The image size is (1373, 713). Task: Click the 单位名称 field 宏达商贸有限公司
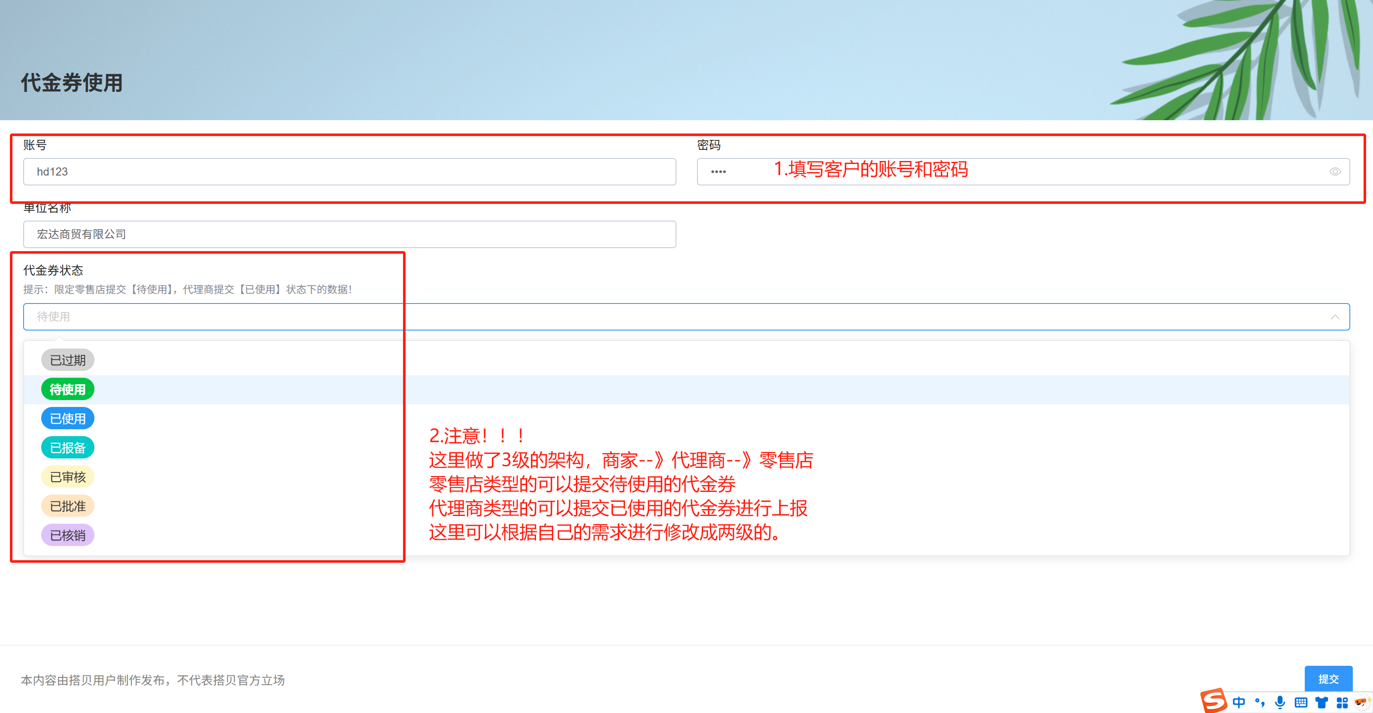349,234
